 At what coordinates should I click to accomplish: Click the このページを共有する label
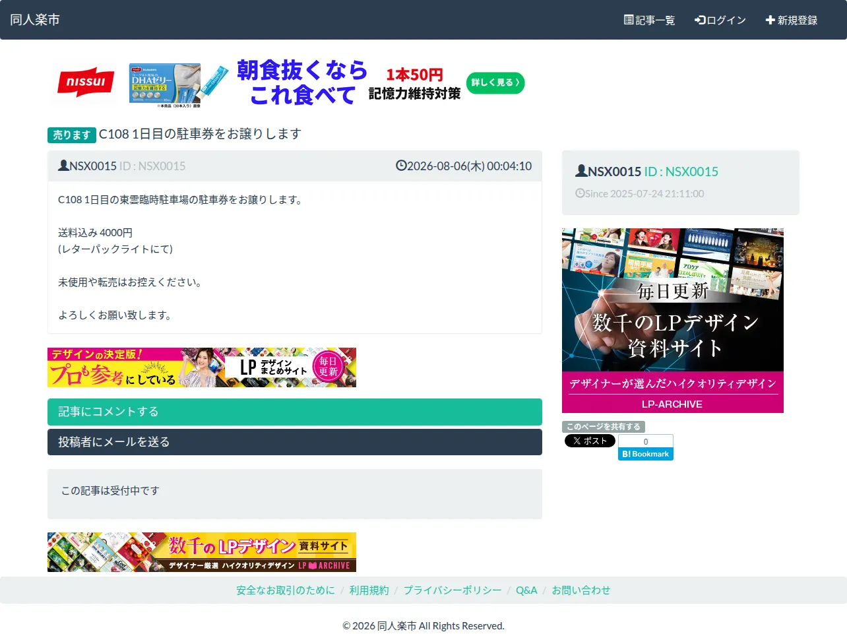tap(604, 427)
